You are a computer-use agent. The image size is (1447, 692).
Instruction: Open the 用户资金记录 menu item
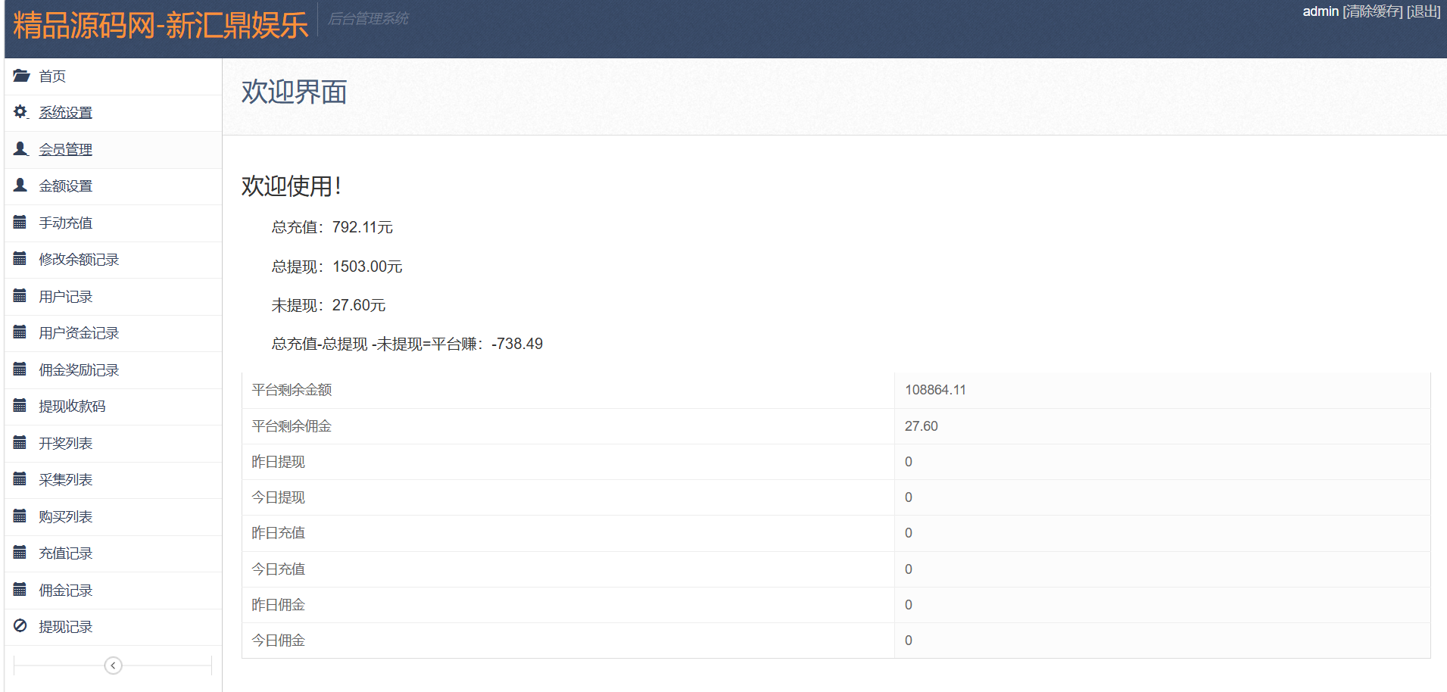[x=79, y=333]
